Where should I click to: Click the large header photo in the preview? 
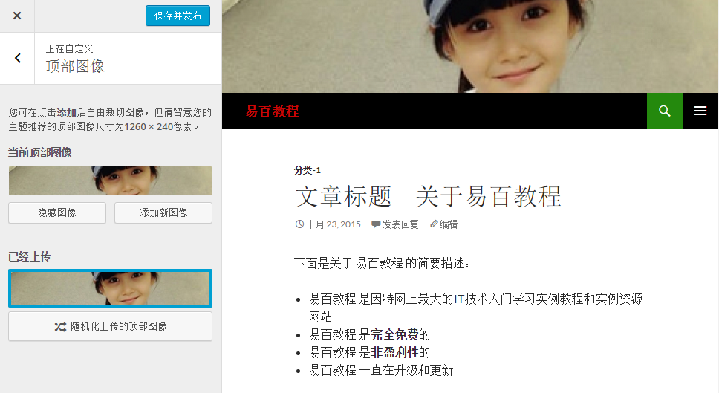(x=470, y=46)
